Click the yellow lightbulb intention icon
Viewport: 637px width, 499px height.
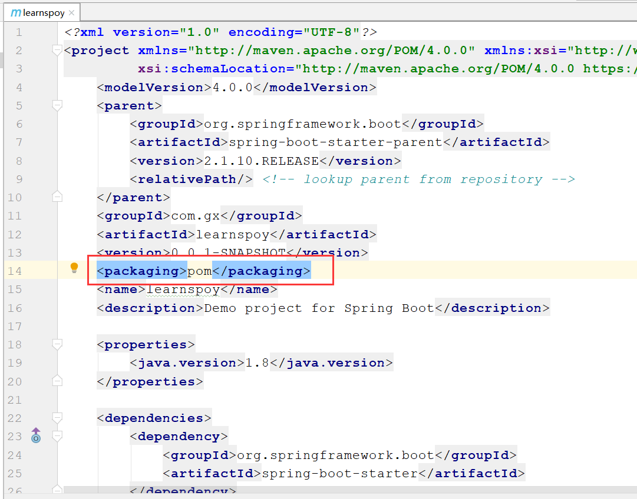click(x=74, y=268)
